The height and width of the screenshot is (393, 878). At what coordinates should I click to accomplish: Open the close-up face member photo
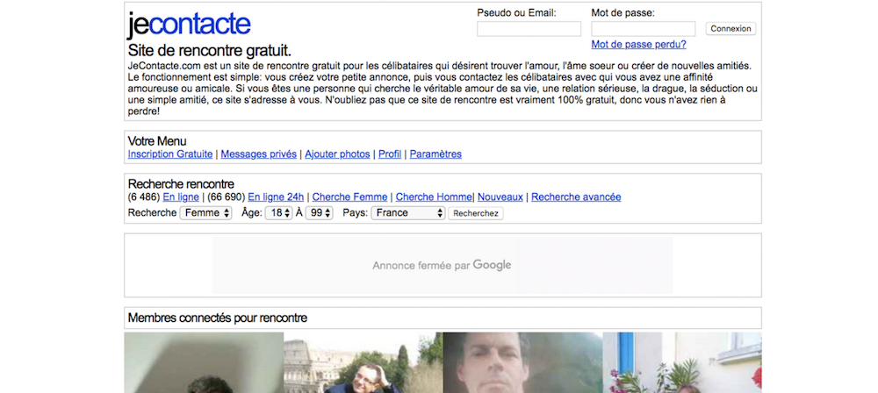522,363
